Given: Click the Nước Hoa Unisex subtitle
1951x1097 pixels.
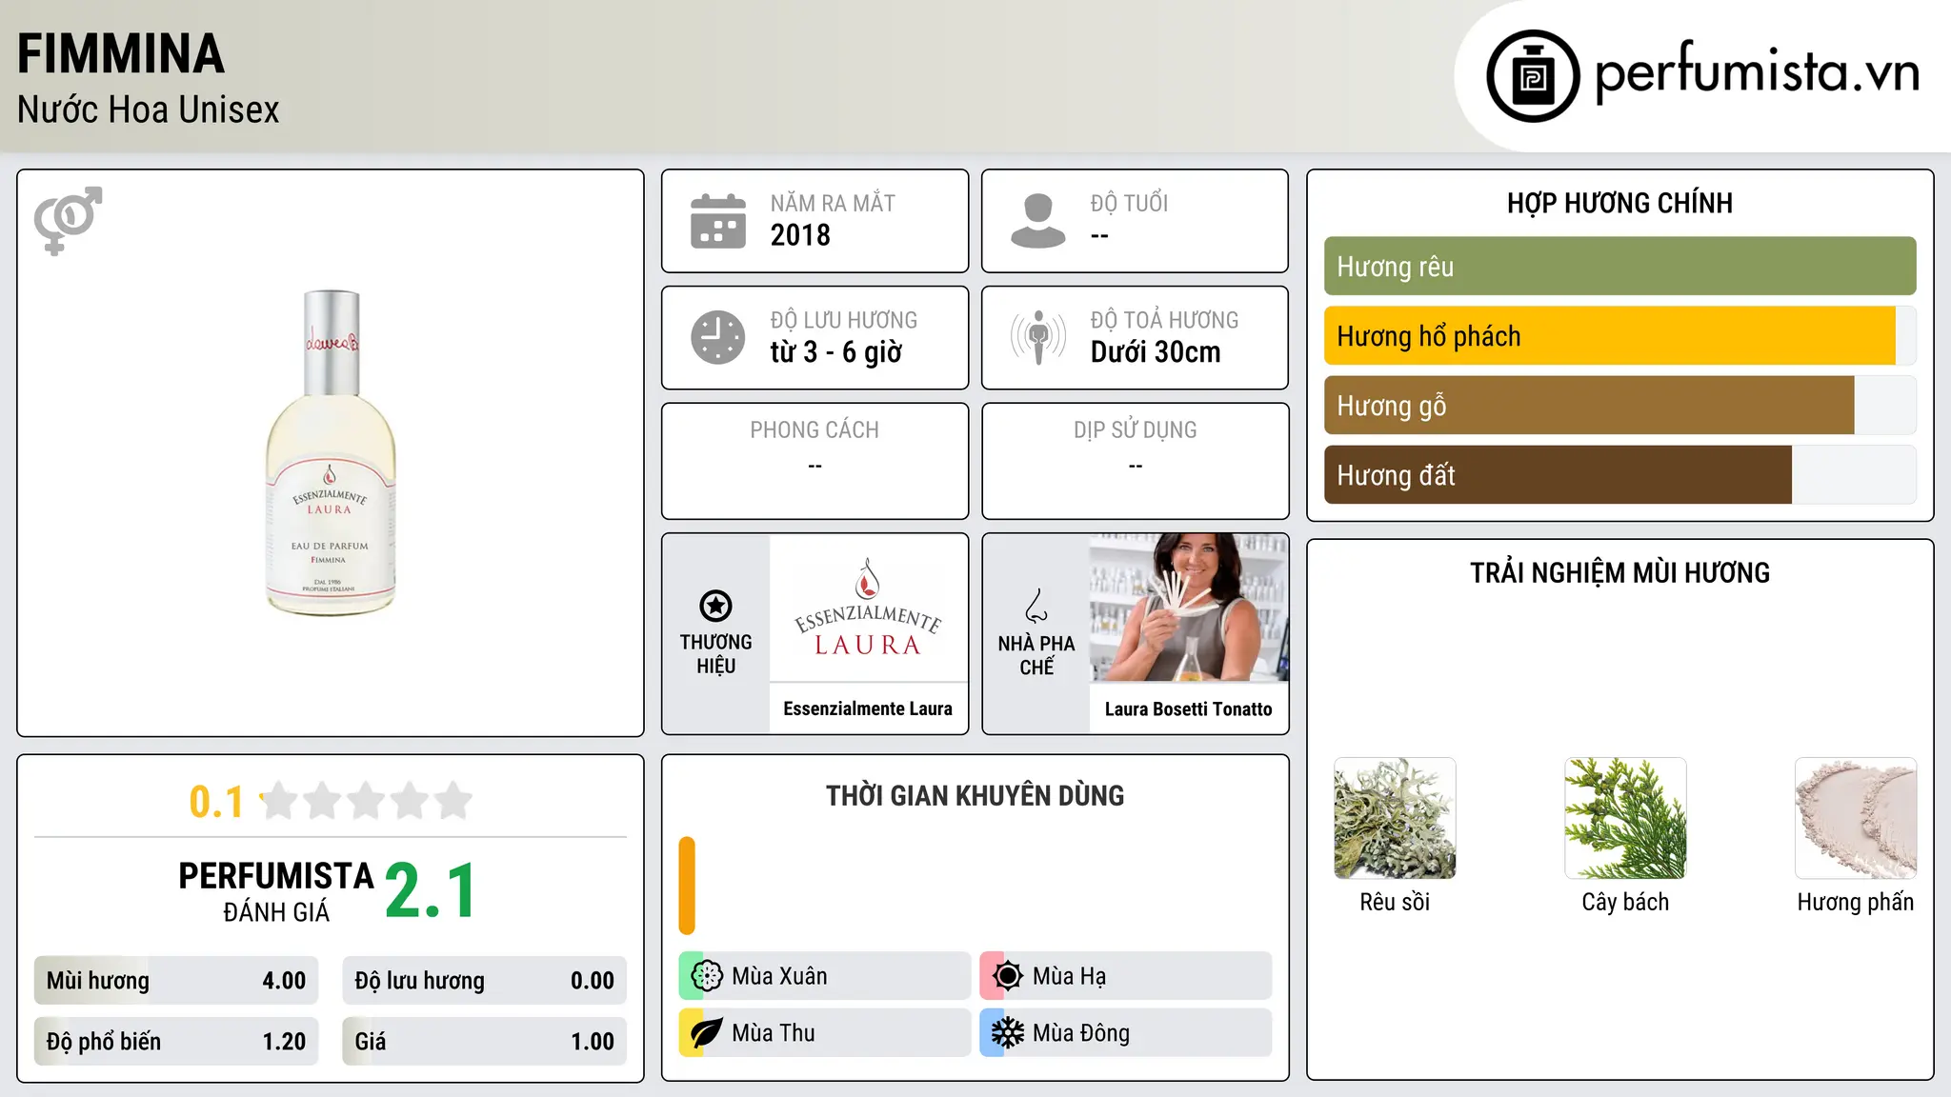Looking at the screenshot, I should (x=149, y=110).
